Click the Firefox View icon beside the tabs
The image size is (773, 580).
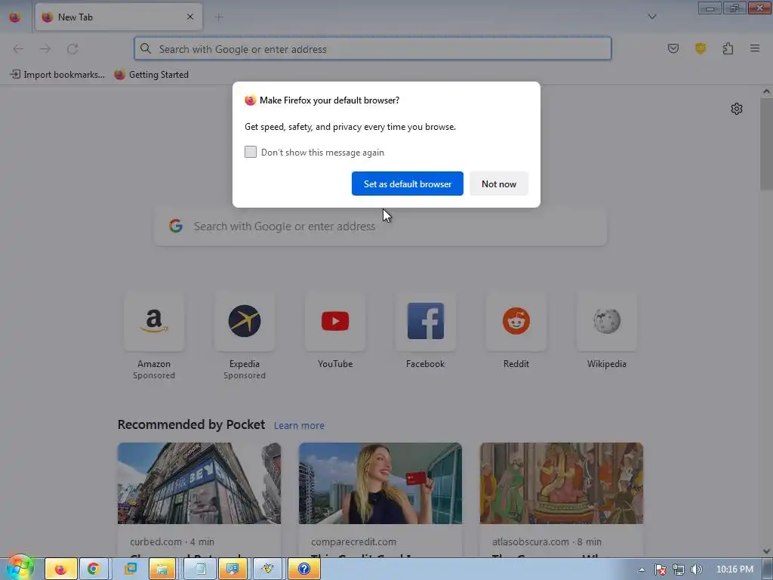click(x=15, y=17)
